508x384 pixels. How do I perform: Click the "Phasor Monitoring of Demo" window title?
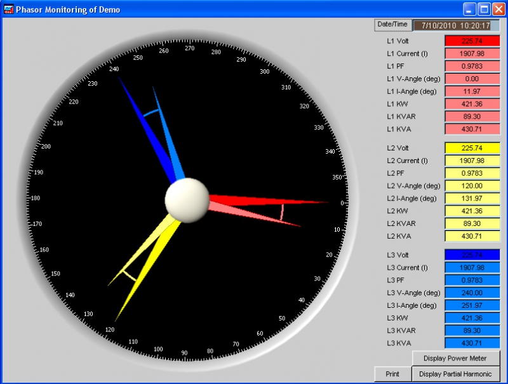68,10
